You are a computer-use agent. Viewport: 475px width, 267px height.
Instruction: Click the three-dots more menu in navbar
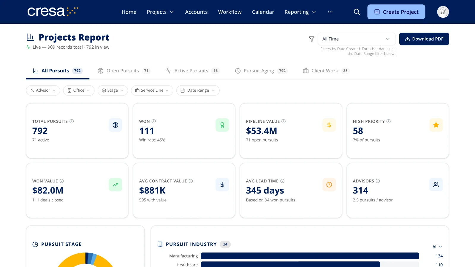tap(330, 12)
